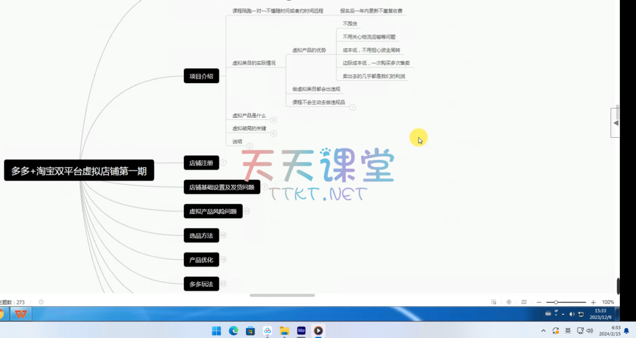Screen dimensions: 636x338
Task: Select the 项目介绍 topic node
Action: pos(201,76)
